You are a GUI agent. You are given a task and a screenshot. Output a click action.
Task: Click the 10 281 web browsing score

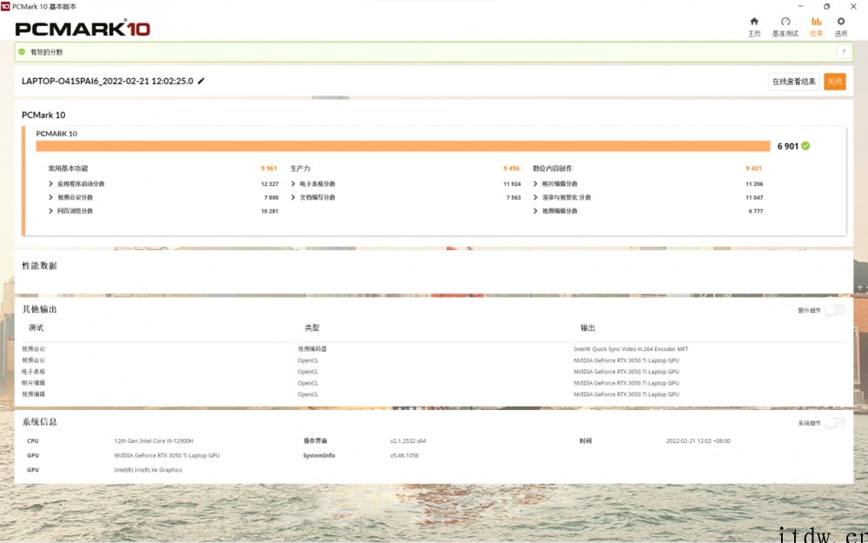click(x=269, y=211)
